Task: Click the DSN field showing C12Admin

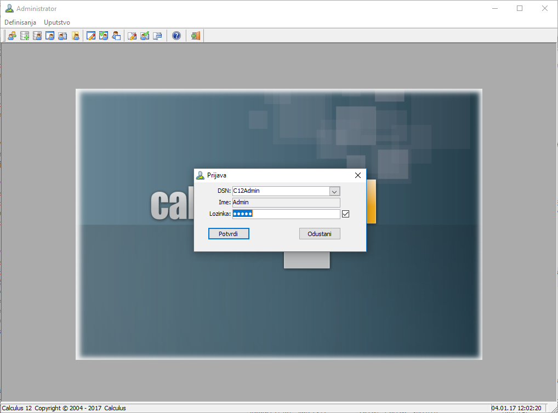Action: point(280,191)
